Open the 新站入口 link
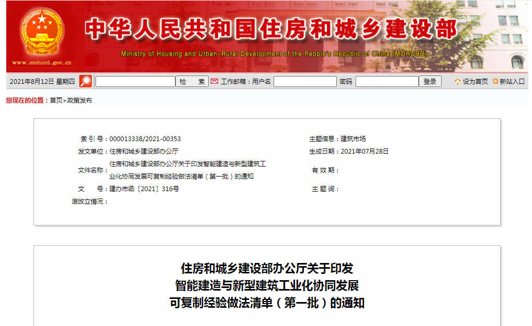The image size is (532, 326). coord(512,82)
